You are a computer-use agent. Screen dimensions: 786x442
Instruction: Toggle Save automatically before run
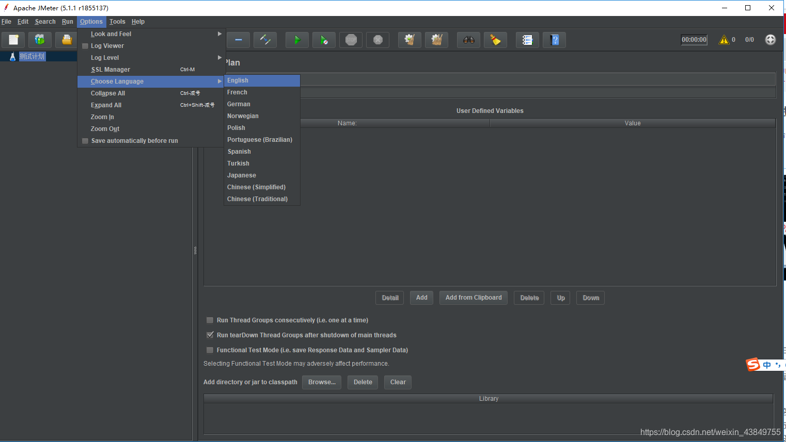[85, 141]
